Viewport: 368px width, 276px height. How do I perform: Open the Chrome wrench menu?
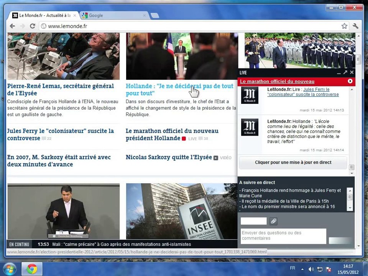(355, 26)
